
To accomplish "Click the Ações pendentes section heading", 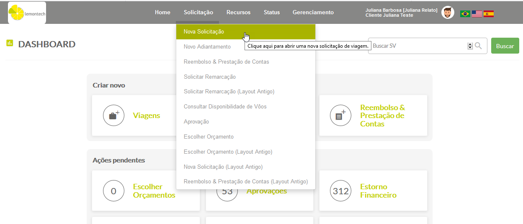I will tap(119, 160).
